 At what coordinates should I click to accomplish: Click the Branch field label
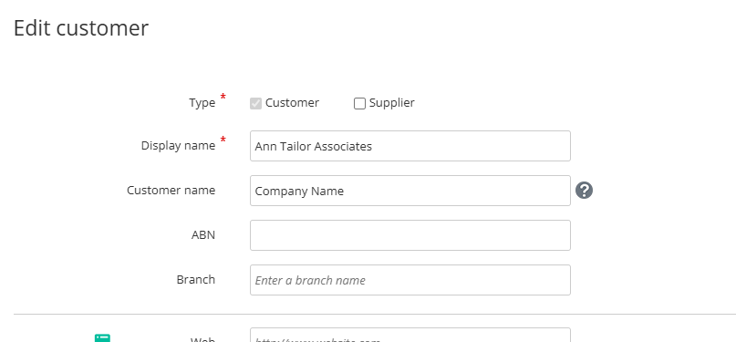click(196, 280)
